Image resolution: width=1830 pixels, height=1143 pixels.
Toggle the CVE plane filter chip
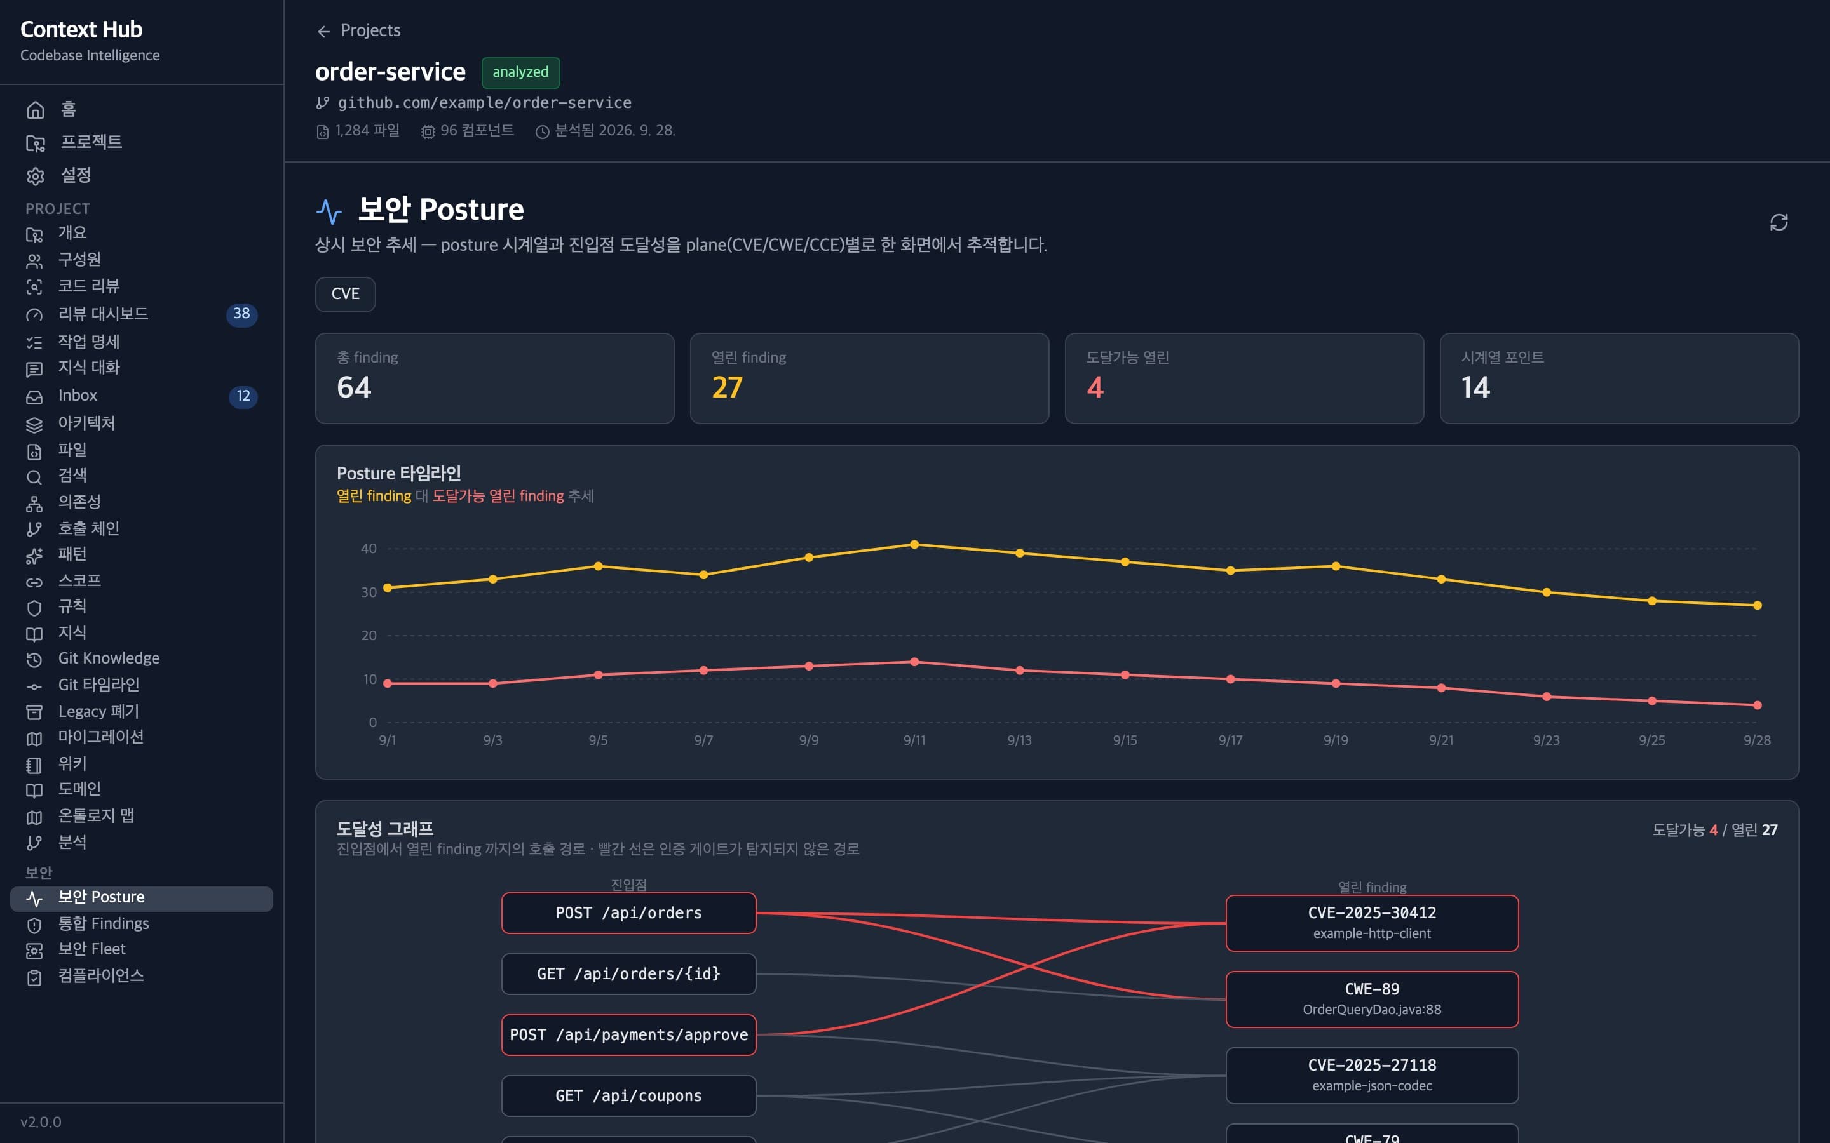coord(346,294)
